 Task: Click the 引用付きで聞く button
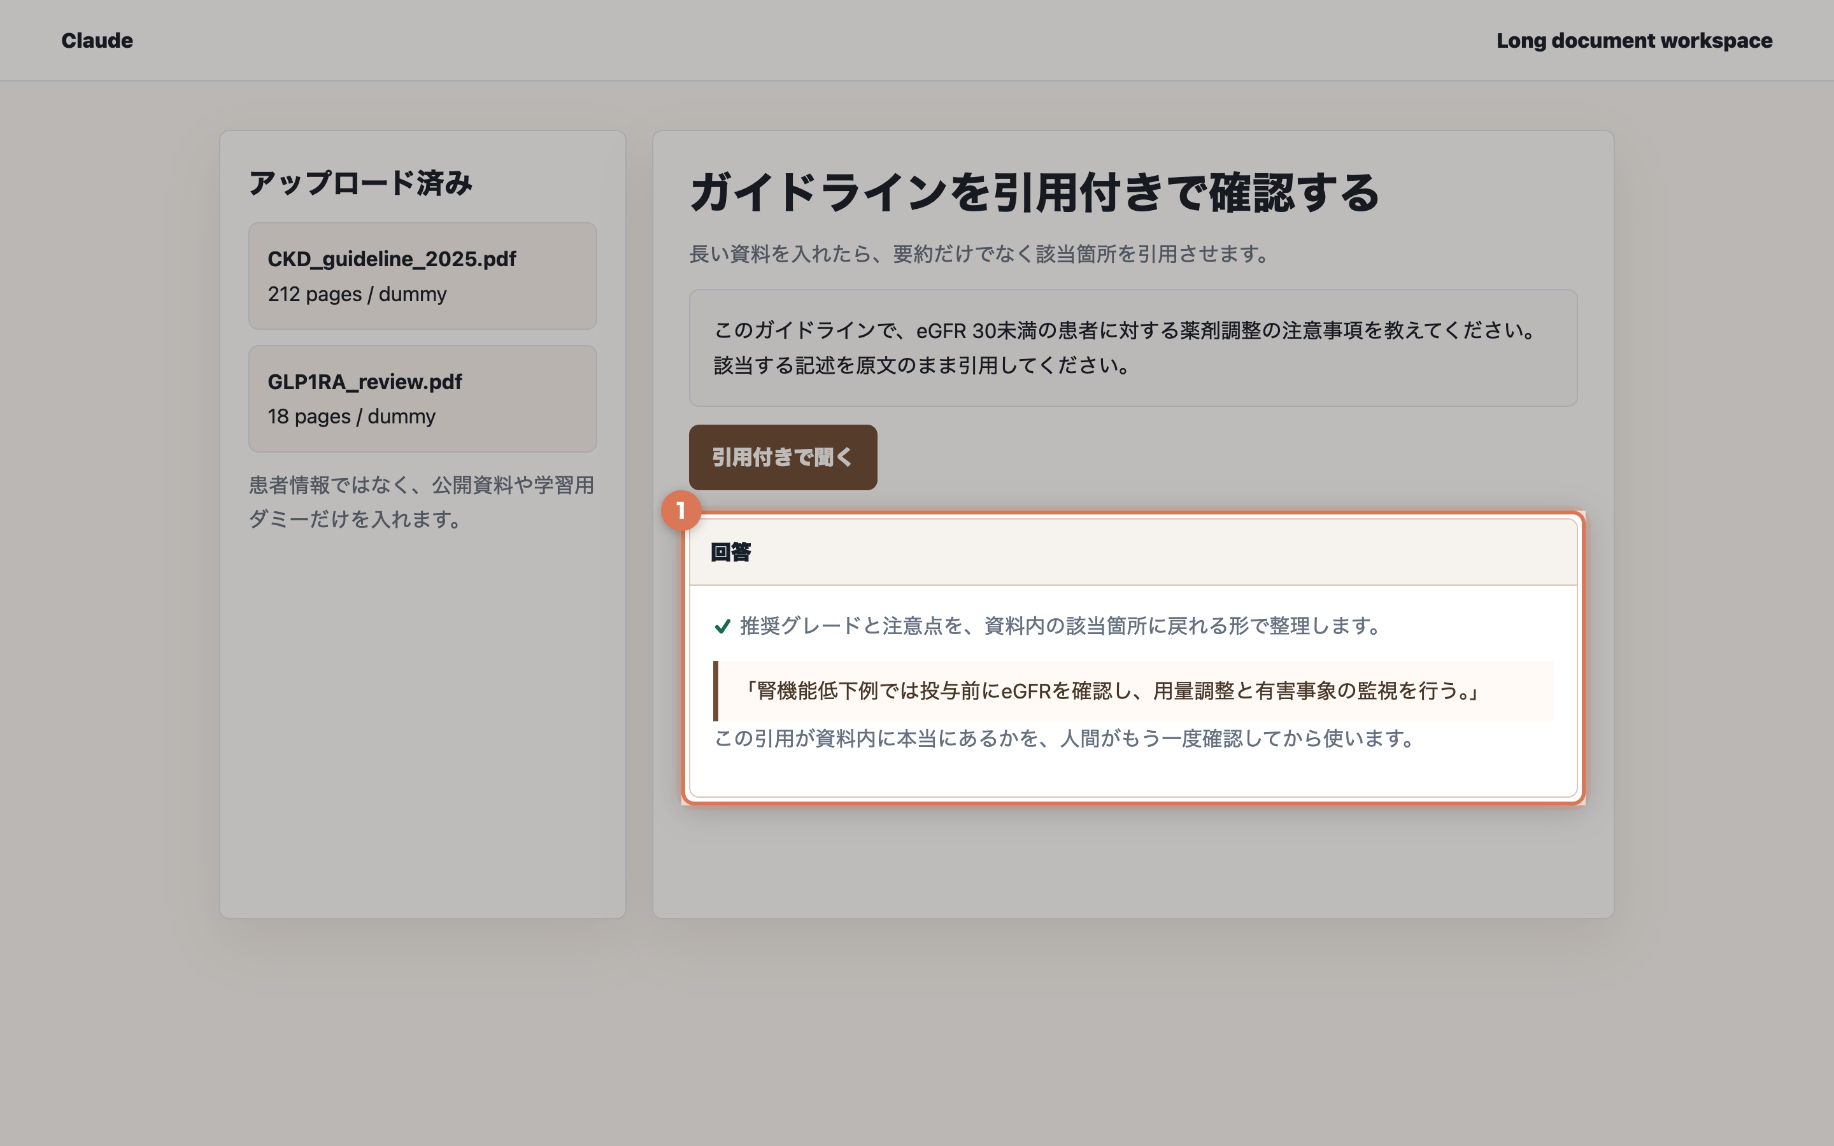783,457
